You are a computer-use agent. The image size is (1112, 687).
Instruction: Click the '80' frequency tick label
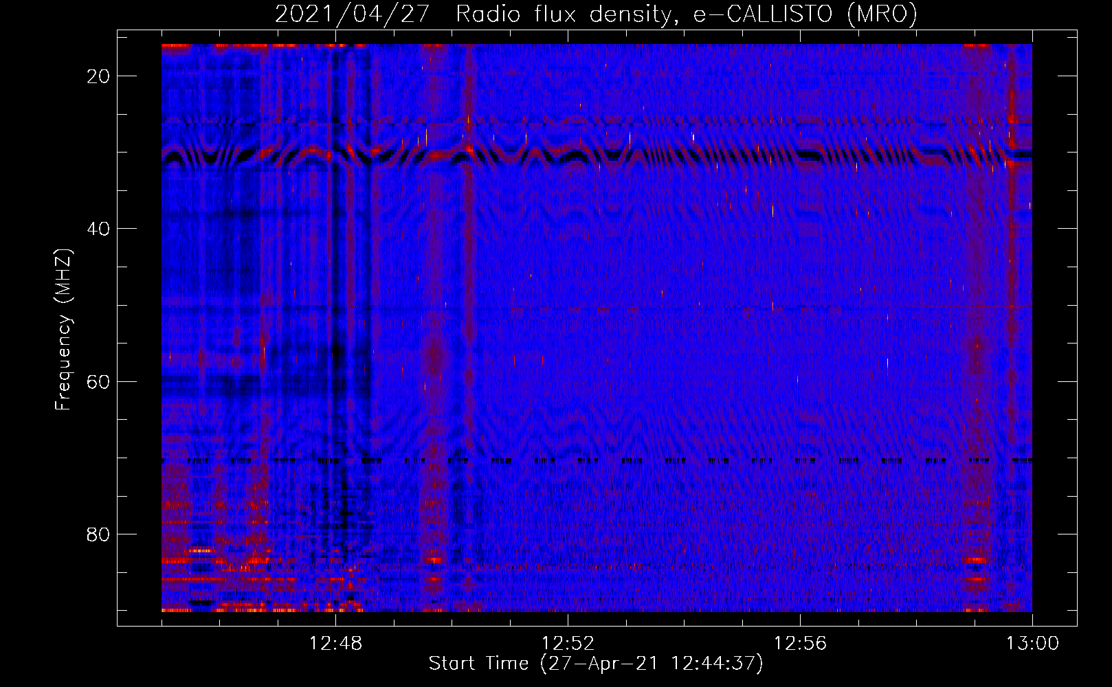[98, 534]
